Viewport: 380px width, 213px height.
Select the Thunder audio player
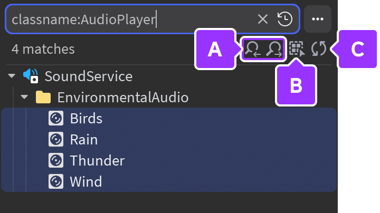97,161
